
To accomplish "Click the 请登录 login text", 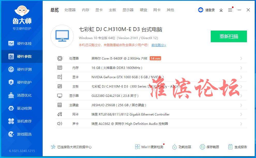I will (x=210, y=10).
